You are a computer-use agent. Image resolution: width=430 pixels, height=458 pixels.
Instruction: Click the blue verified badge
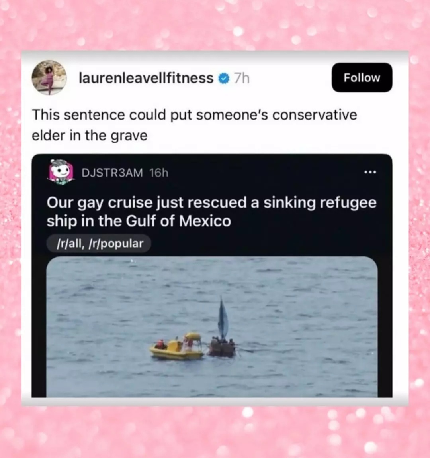click(x=224, y=78)
